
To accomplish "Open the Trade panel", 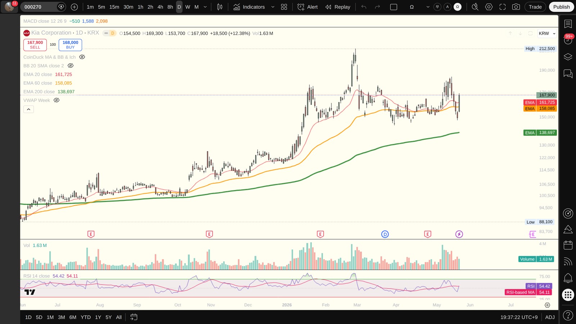I will point(535,7).
